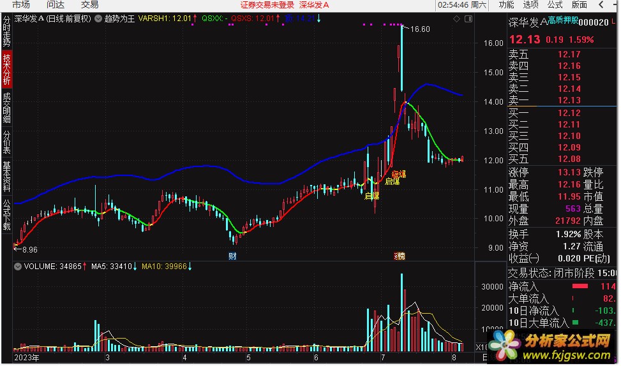The height and width of the screenshot is (366, 621).
Task: Select 买一 price 12.12
Action: 569,113
